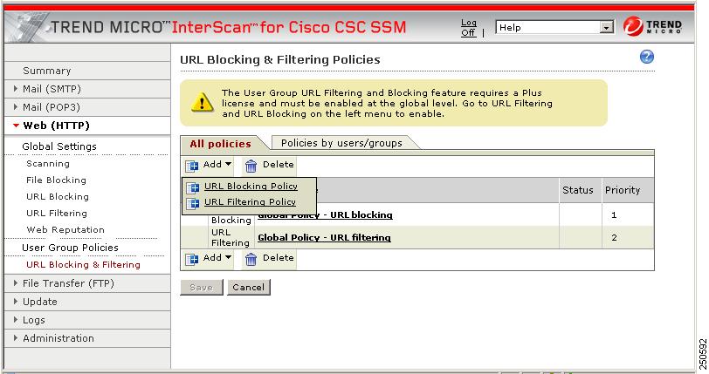Expand the Update section arrow

pos(16,302)
